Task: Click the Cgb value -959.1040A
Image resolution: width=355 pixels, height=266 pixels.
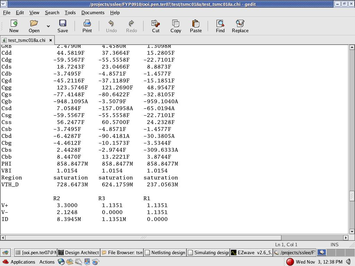Action: click(x=161, y=101)
